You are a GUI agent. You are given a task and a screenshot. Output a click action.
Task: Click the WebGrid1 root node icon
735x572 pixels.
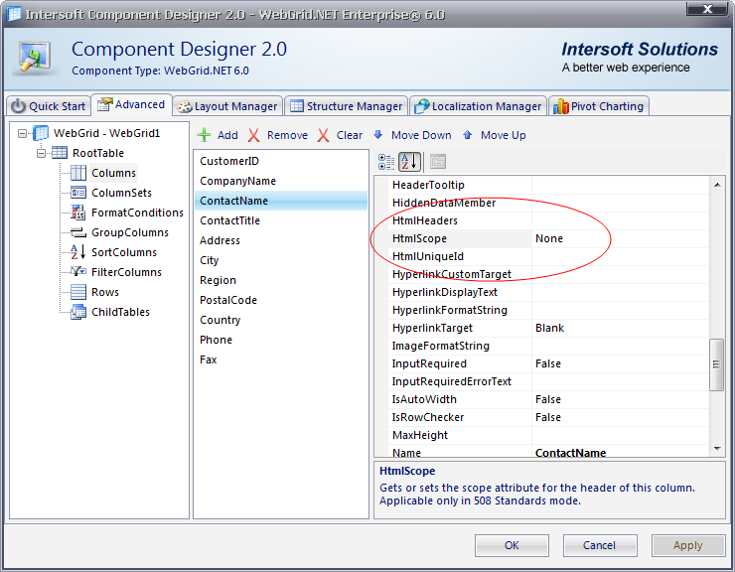41,133
